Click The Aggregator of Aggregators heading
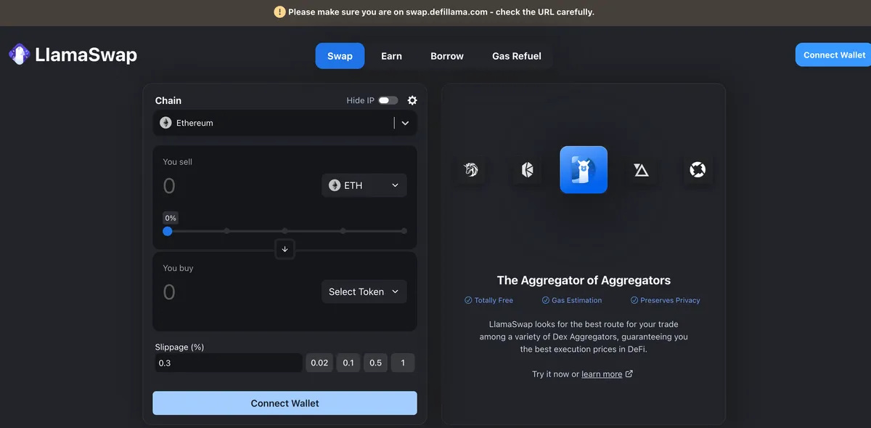Screen dimensions: 871x428 pos(584,280)
